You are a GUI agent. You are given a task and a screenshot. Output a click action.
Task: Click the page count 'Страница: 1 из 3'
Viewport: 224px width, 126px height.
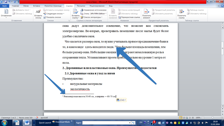click(x=8, y=118)
